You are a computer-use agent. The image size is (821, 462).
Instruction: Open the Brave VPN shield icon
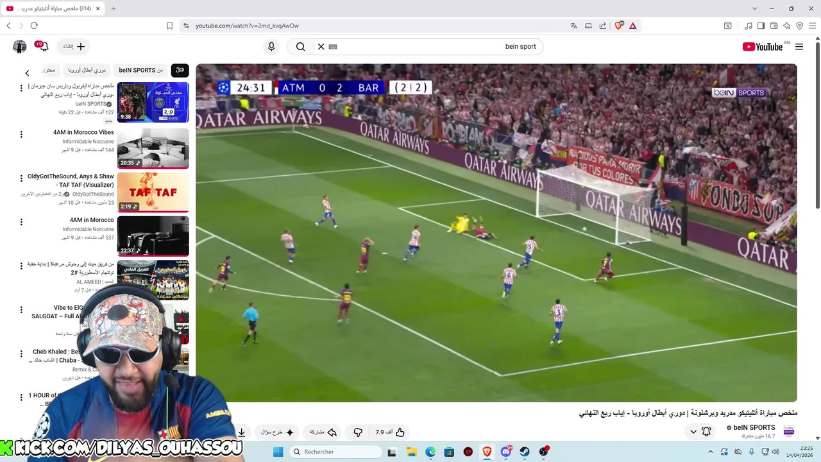click(799, 26)
